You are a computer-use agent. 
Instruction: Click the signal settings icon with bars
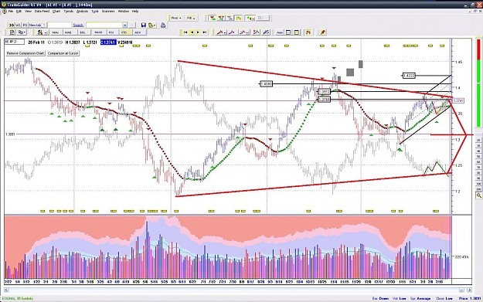tap(221, 19)
